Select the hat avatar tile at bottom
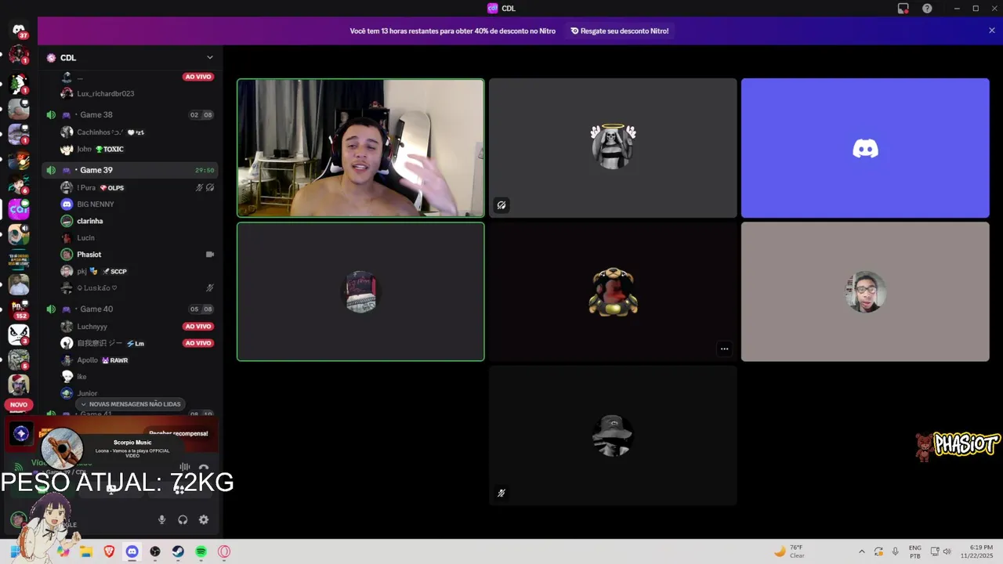The image size is (1003, 564). click(x=613, y=436)
